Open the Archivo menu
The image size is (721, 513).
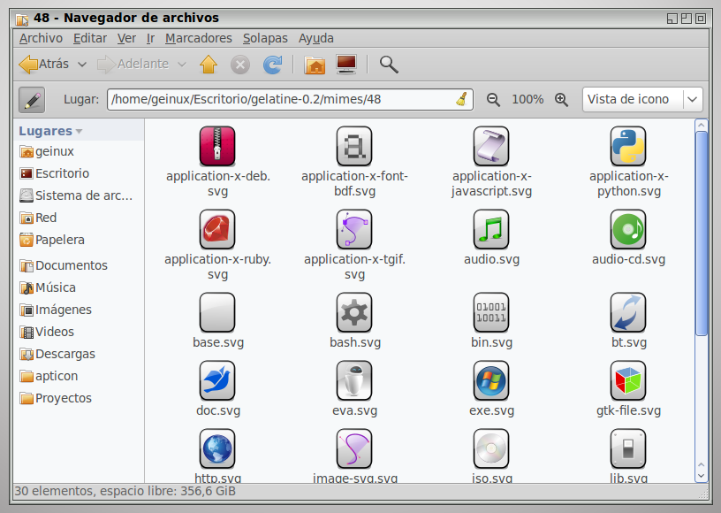pos(41,38)
